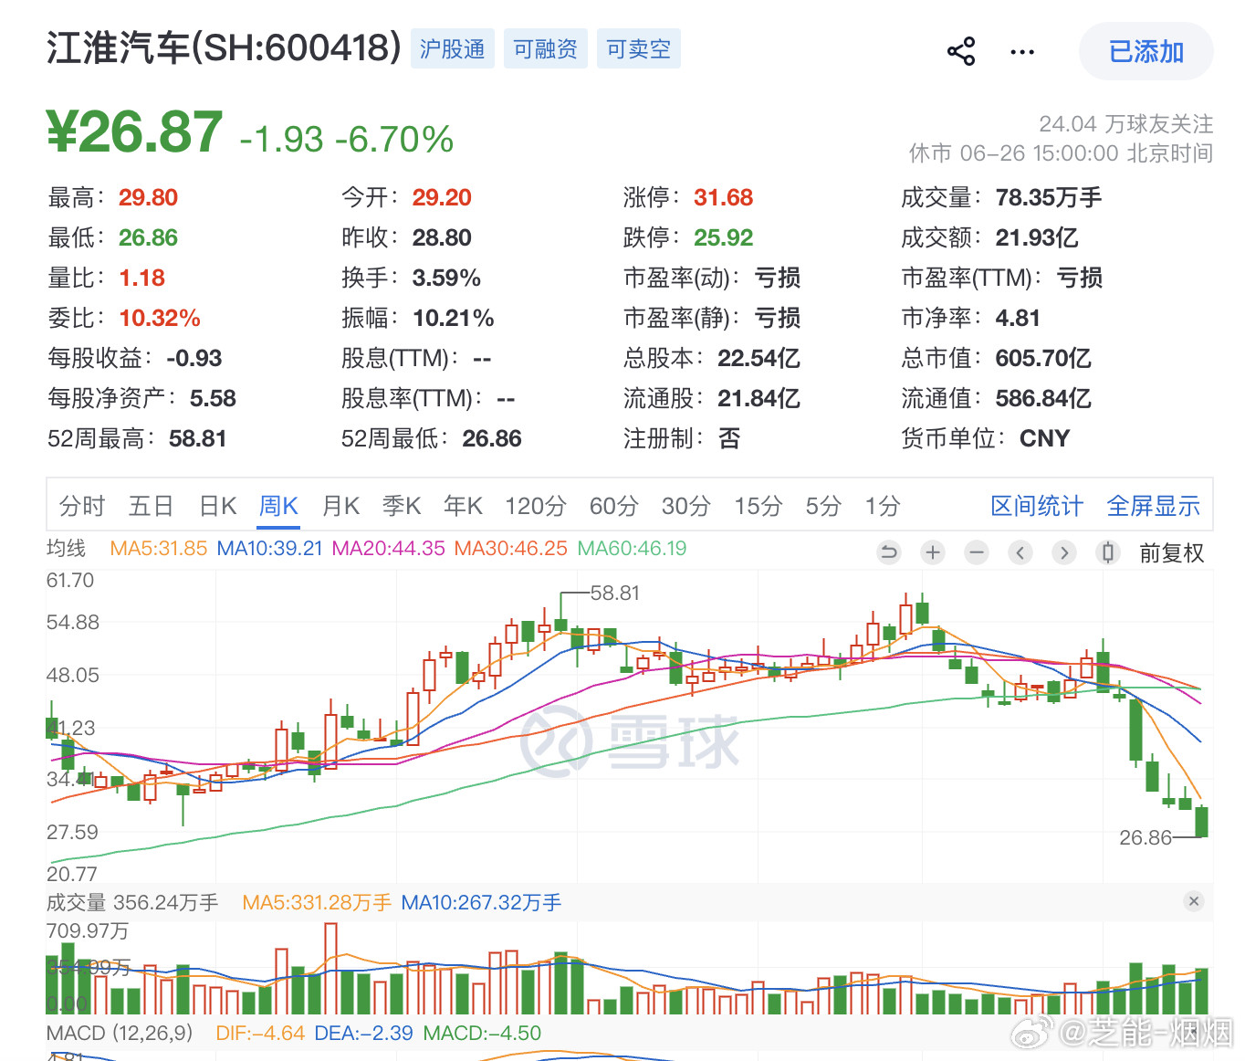Click the 58.81 high marker on chart

[615, 594]
